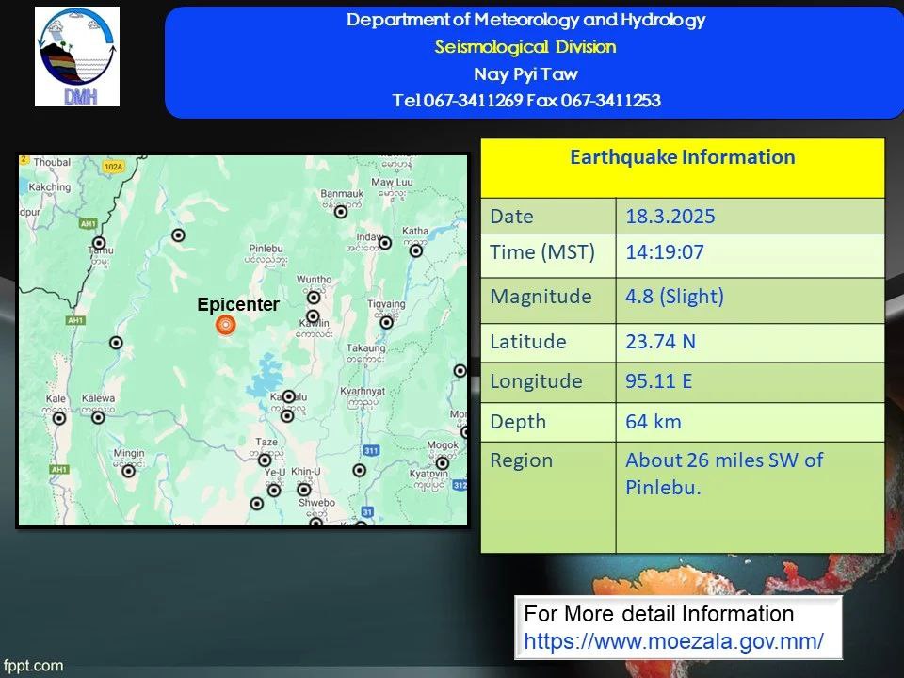
Task: Click the 'Nay Pyi Taw' header line
Action: pos(525,73)
